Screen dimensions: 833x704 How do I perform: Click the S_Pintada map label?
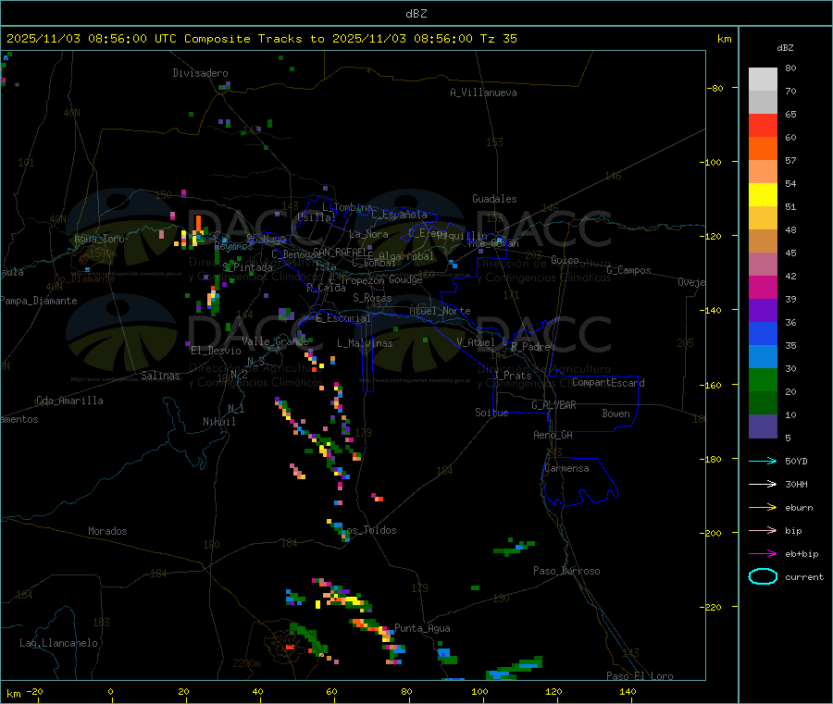(247, 267)
